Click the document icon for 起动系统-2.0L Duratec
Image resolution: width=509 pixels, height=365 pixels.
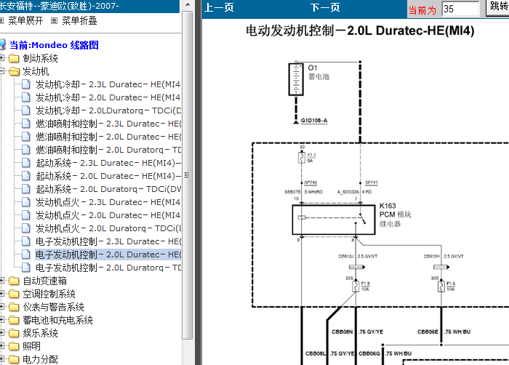point(26,176)
